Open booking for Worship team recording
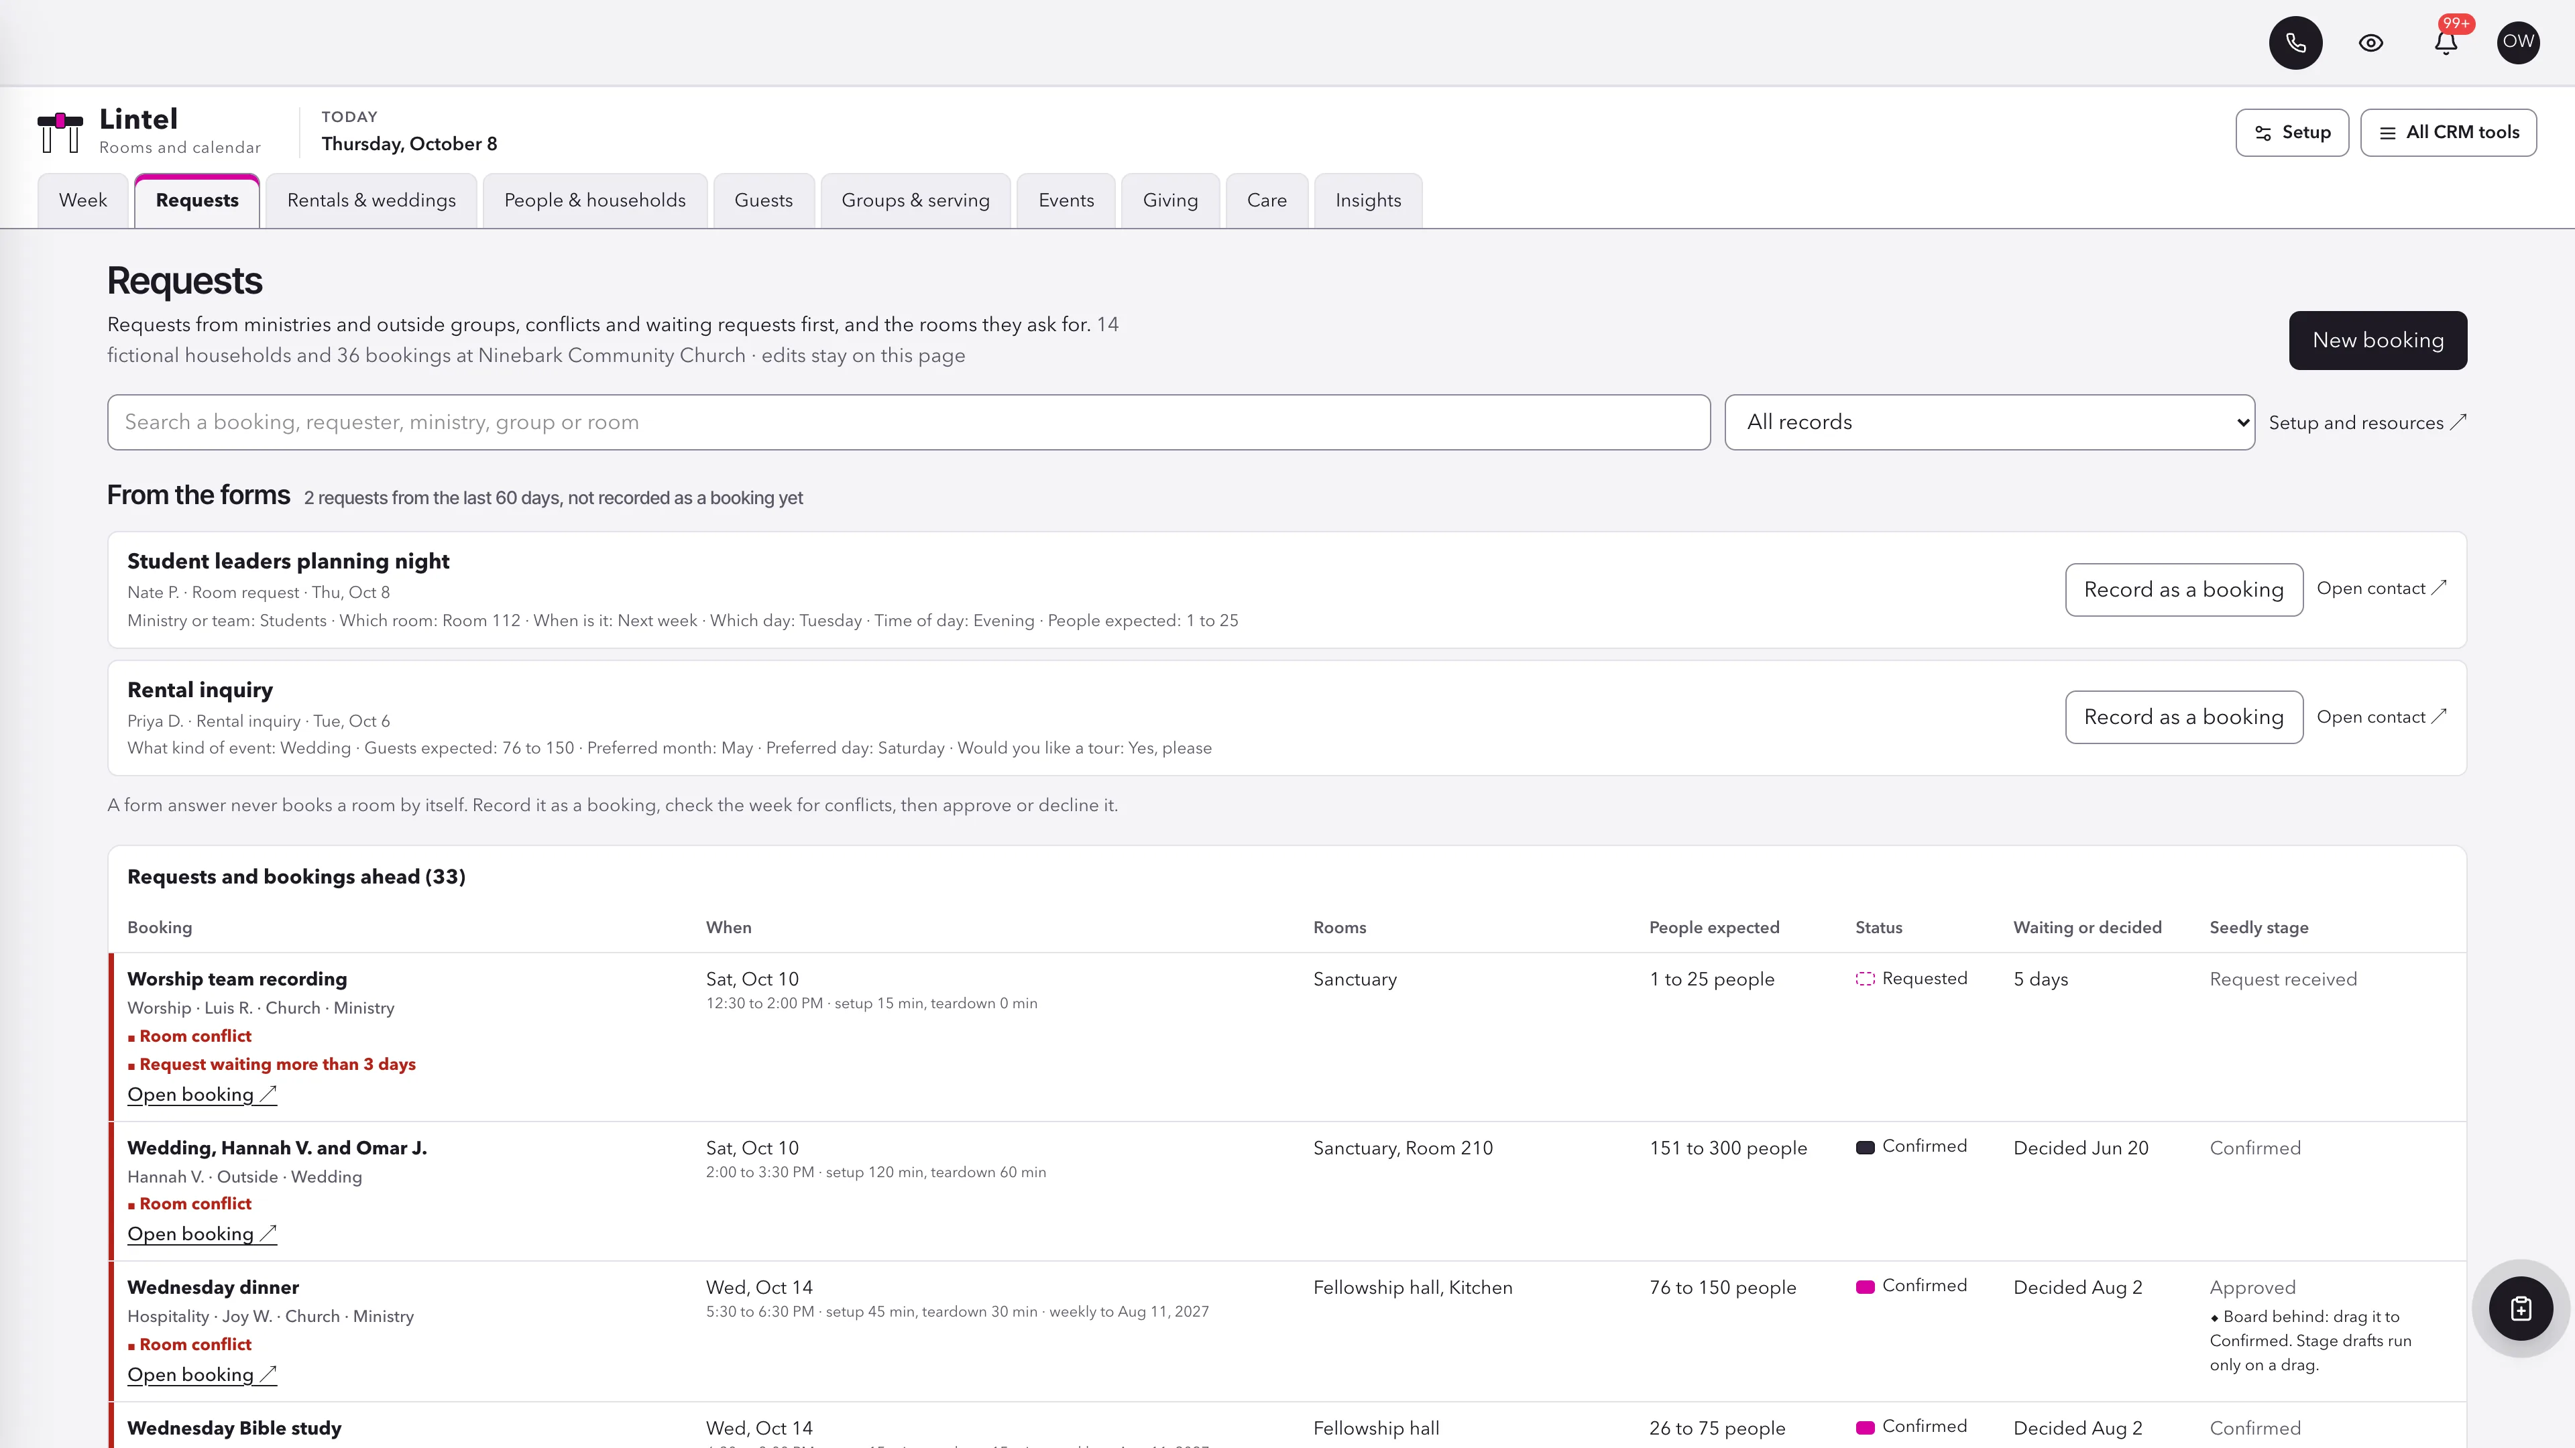Viewport: 2575px width, 1448px height. tap(202, 1095)
